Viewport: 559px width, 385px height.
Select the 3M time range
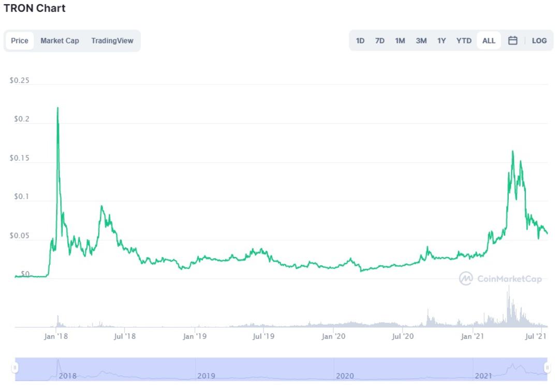point(421,41)
